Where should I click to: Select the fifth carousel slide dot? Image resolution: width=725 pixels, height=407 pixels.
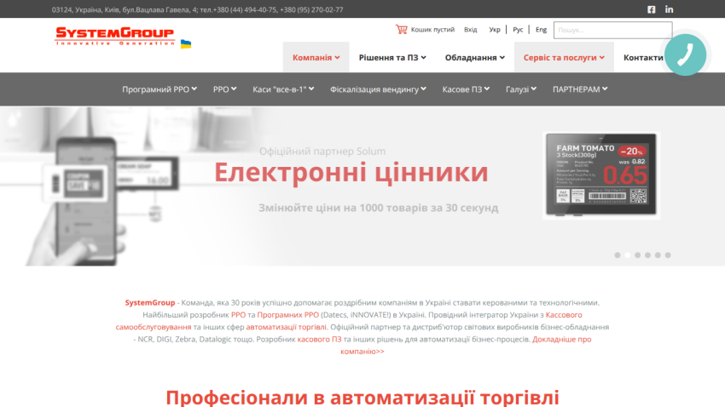pos(658,255)
